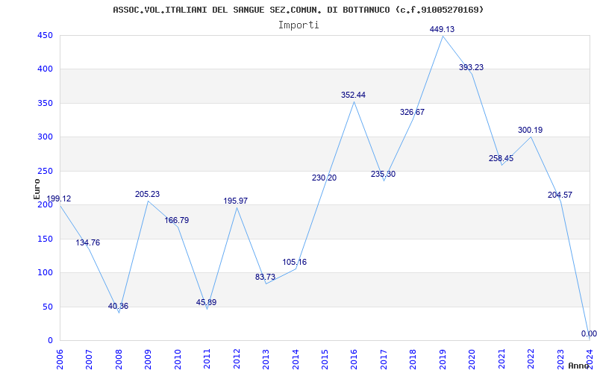Select the 50 y-axis tick

(x=48, y=307)
